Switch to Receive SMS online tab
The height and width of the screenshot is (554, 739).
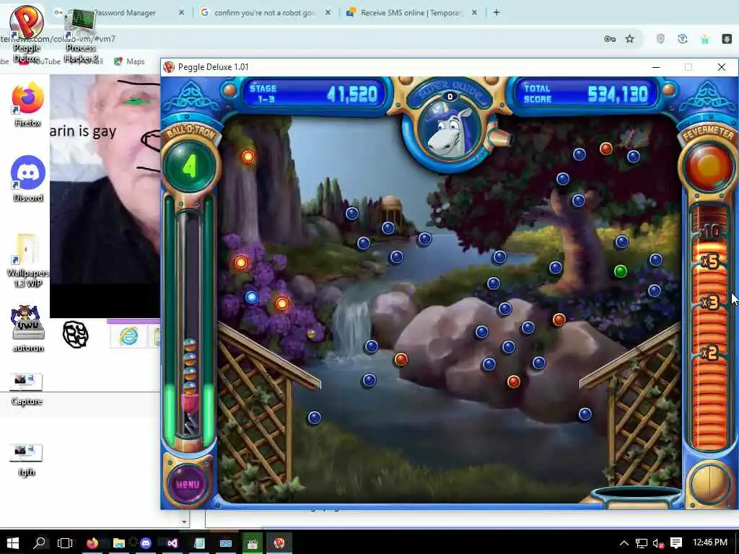[x=411, y=13]
